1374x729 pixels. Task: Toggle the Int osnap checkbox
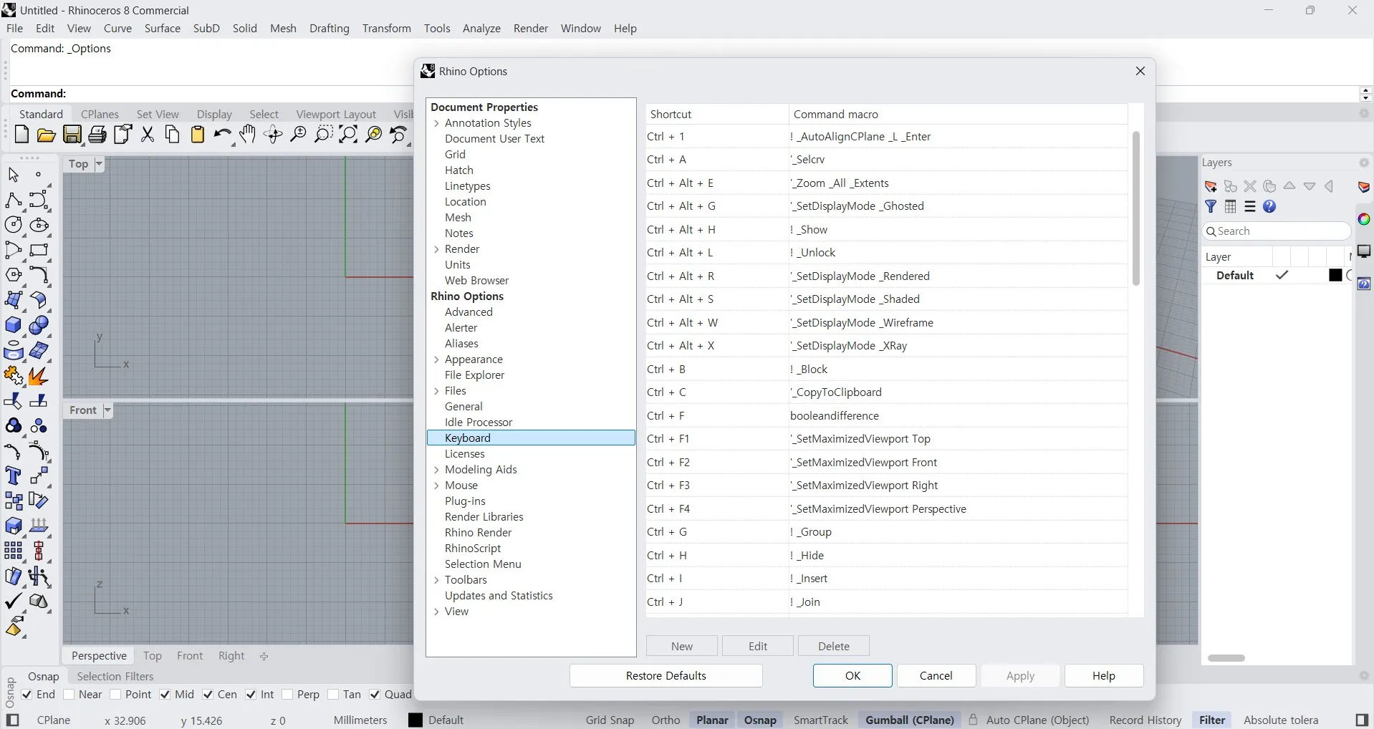coord(251,695)
